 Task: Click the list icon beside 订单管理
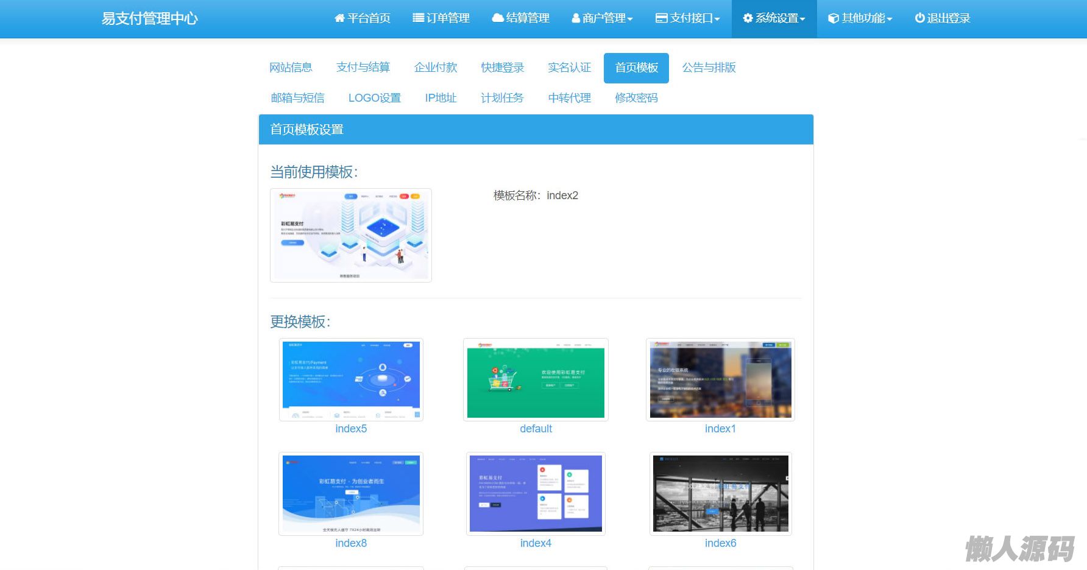(x=418, y=18)
